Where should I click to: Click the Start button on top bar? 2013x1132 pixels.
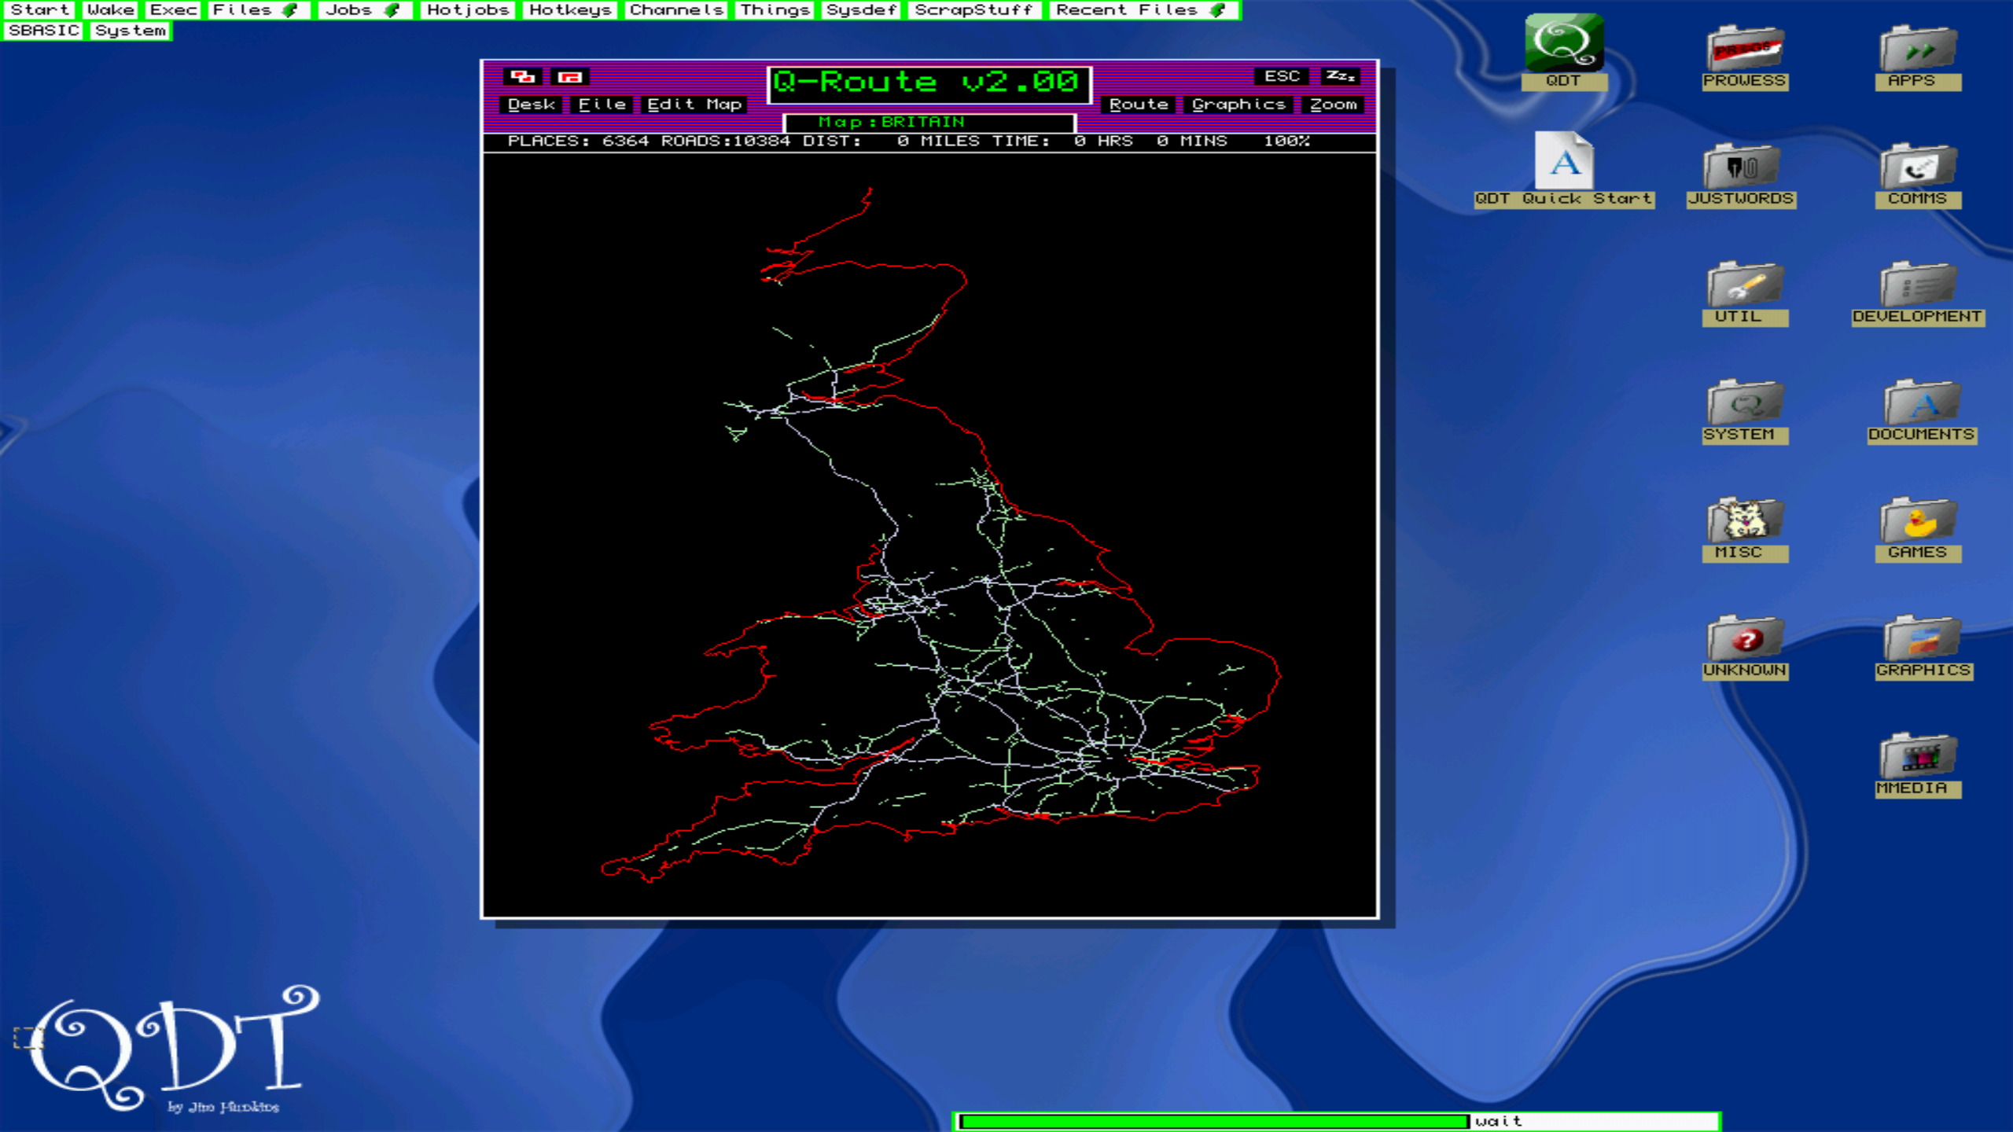point(39,10)
